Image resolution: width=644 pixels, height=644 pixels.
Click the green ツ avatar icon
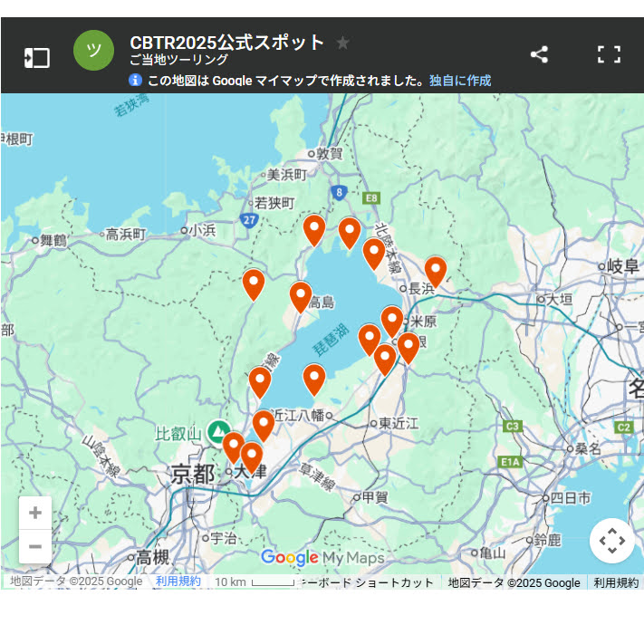(x=93, y=51)
